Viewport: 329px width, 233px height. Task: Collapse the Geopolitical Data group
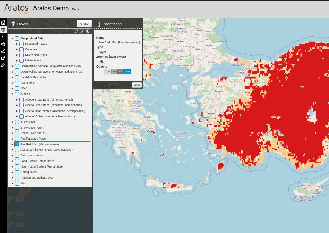(x=12, y=38)
